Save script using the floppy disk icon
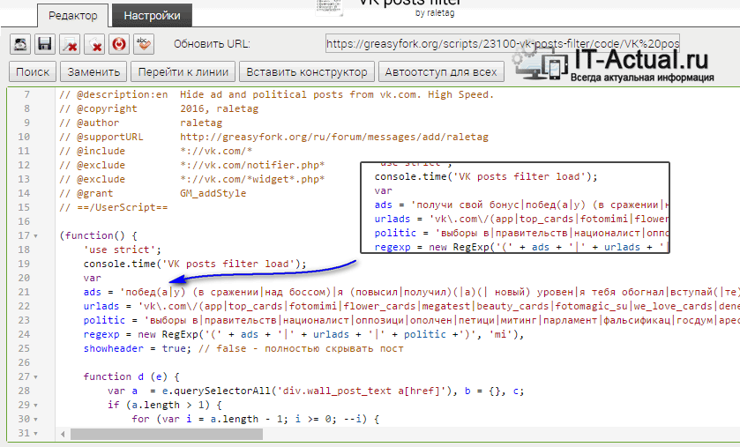The width and height of the screenshot is (740, 447). point(45,44)
